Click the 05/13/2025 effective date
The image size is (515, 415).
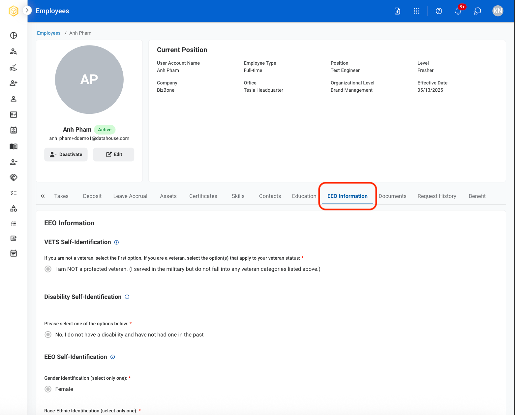tap(430, 90)
